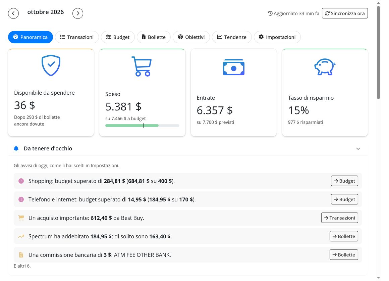Click the banknote icon in Entrate card
Screen dimensions: 389x281
tap(234, 67)
